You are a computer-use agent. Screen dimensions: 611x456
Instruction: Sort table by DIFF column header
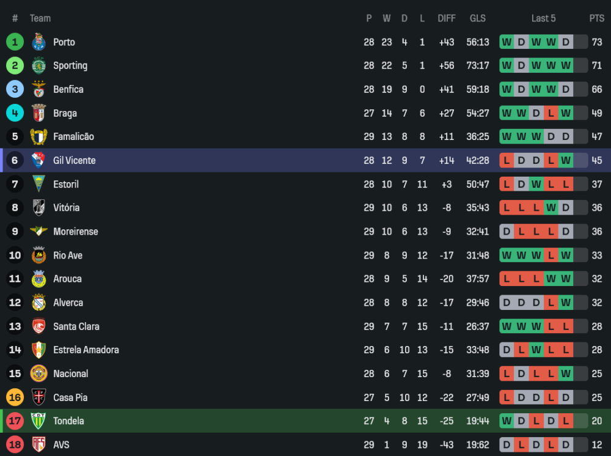447,18
